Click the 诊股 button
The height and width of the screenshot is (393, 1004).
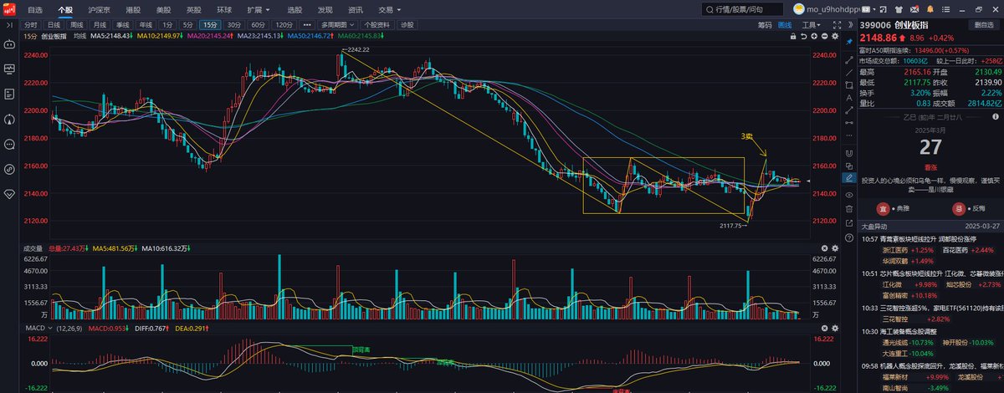point(407,26)
